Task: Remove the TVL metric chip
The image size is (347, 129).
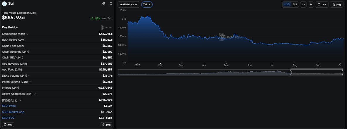Action: click(x=149, y=4)
